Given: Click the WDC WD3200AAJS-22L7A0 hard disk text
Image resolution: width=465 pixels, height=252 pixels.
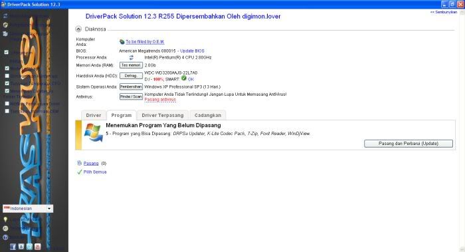Looking at the screenshot, I should 171,72.
